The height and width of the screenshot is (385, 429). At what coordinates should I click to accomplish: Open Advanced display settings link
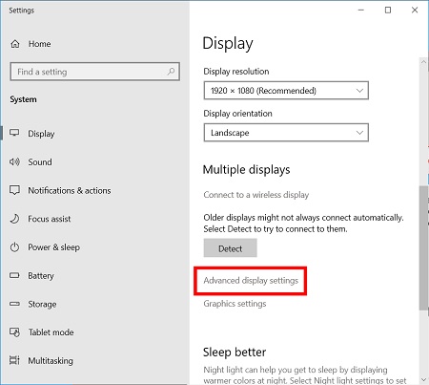[x=251, y=281]
